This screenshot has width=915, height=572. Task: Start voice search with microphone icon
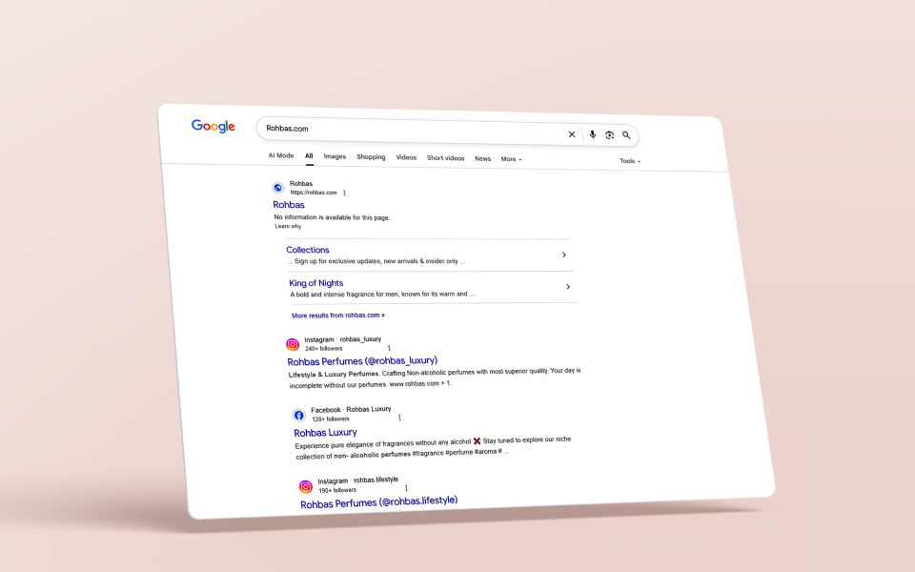point(592,134)
